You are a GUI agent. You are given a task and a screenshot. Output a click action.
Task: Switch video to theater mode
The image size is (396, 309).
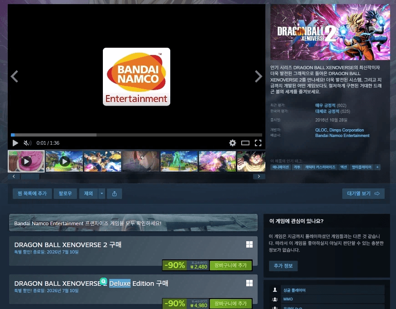click(245, 143)
